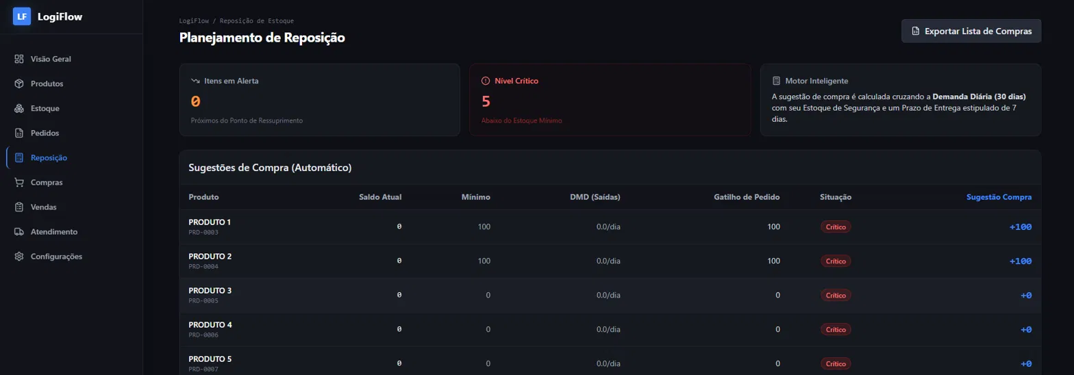Click the +100 suggestion for PRODUTO 2
This screenshot has height=375, width=1074.
pyautogui.click(x=1021, y=261)
